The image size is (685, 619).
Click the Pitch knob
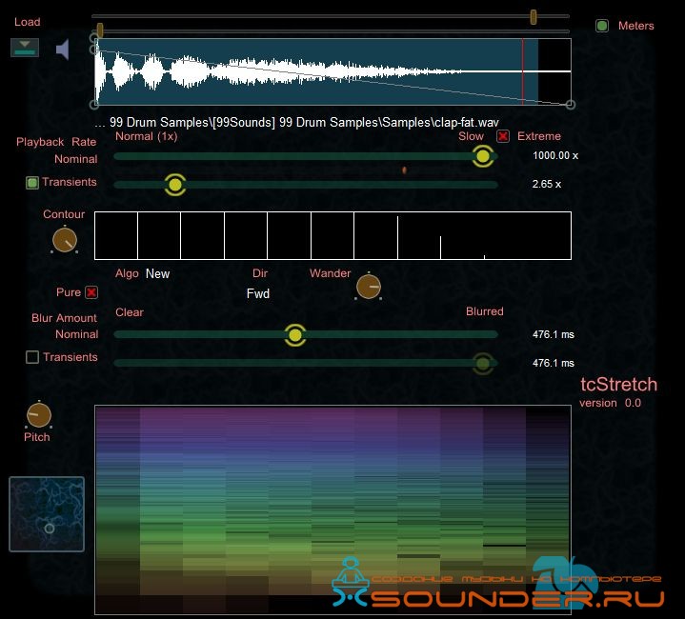click(x=39, y=414)
